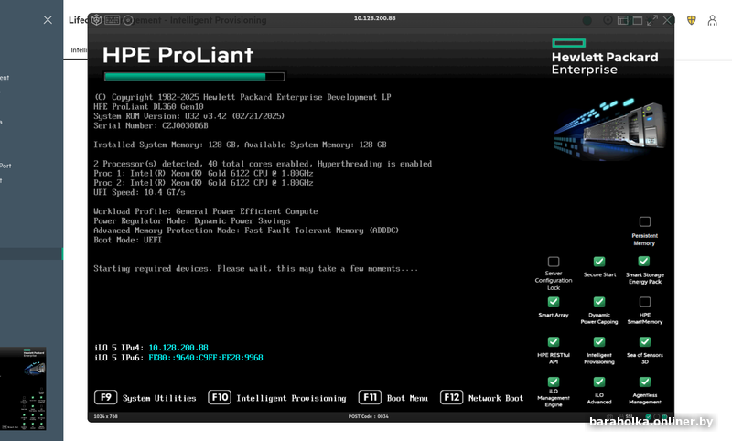Image resolution: width=732 pixels, height=441 pixels.
Task: Open the virtual media disc icon
Action: coord(128,20)
